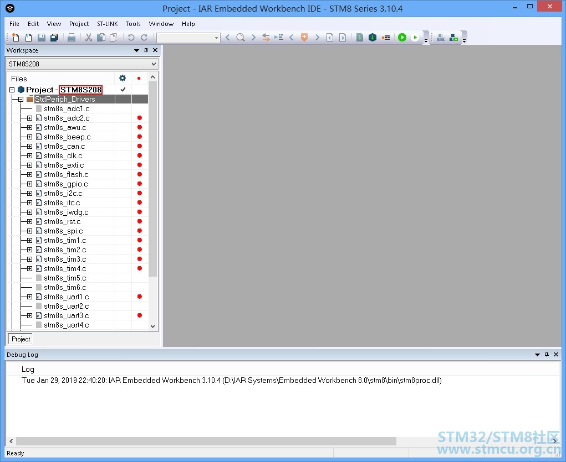Viewport: 566px width, 462px height.
Task: Click the Compile toolbar icon
Action: click(x=360, y=37)
